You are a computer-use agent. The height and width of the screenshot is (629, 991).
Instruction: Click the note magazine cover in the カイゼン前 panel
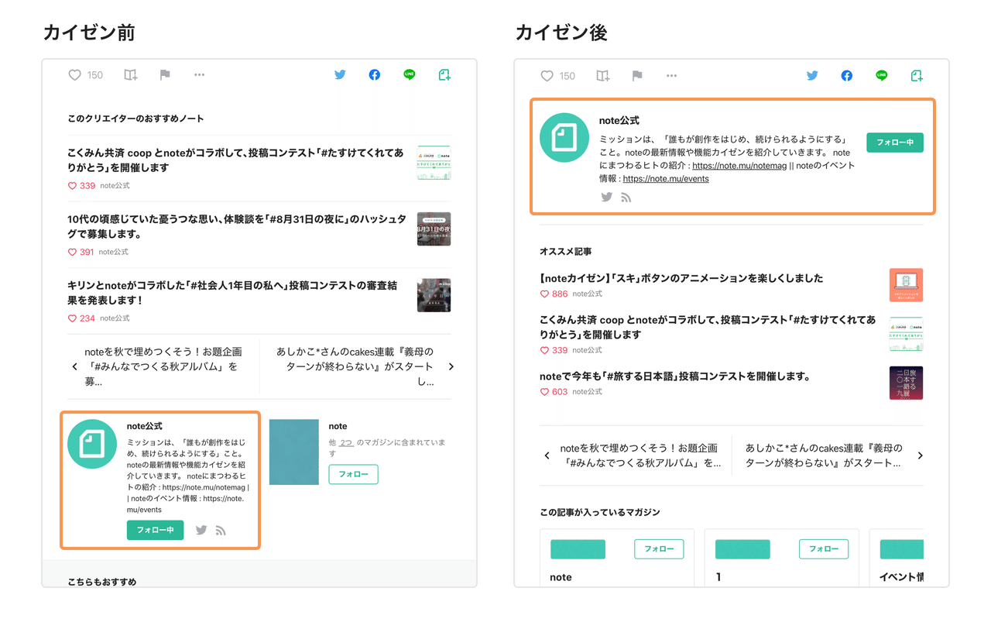pos(294,452)
